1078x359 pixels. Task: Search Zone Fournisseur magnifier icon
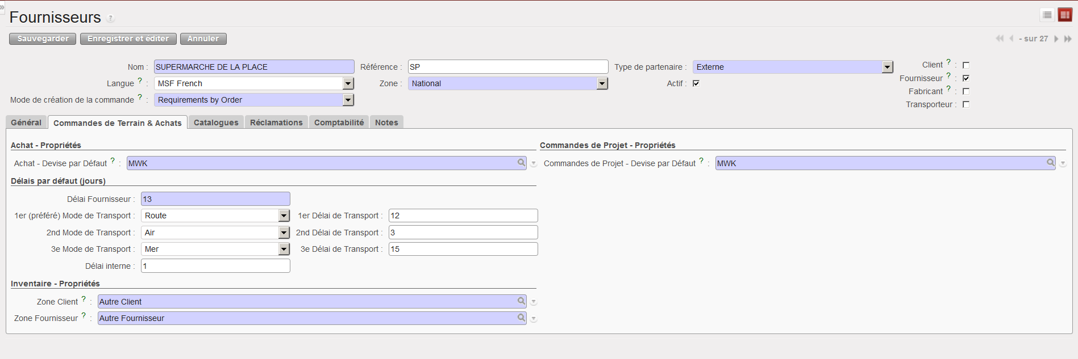point(521,318)
